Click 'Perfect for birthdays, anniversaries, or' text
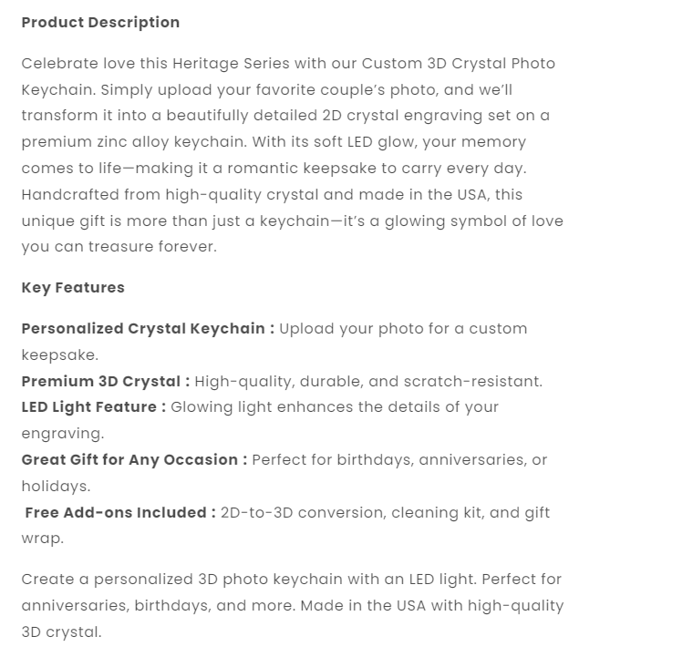Image resolution: width=693 pixels, height=657 pixels. pyautogui.click(x=399, y=460)
